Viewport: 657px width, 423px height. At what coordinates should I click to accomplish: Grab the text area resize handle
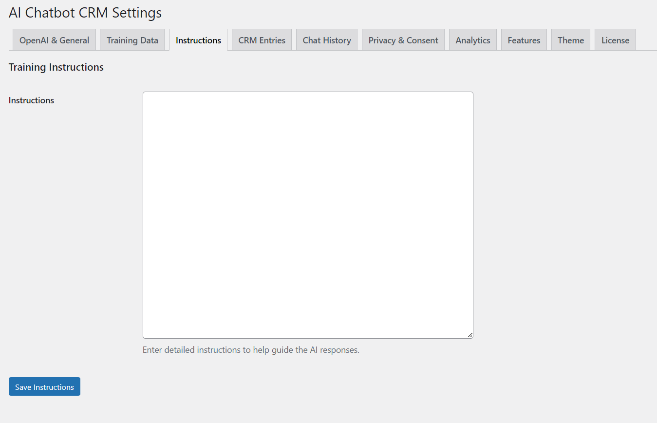pyautogui.click(x=470, y=335)
